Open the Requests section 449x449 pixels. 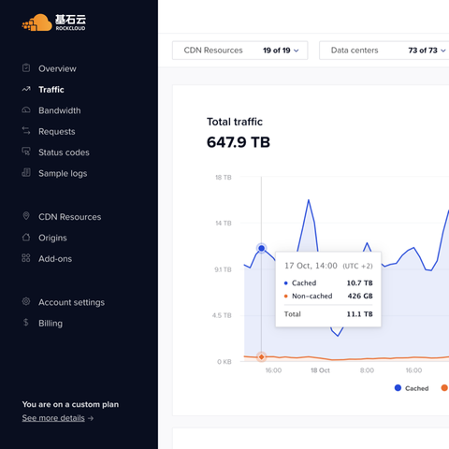pyautogui.click(x=57, y=132)
